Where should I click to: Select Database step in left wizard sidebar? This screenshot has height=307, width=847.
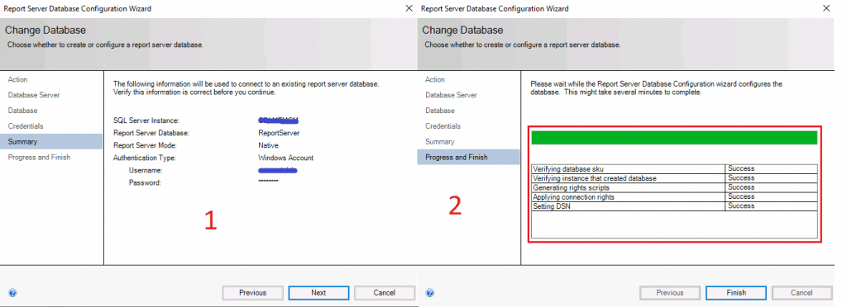coord(22,111)
